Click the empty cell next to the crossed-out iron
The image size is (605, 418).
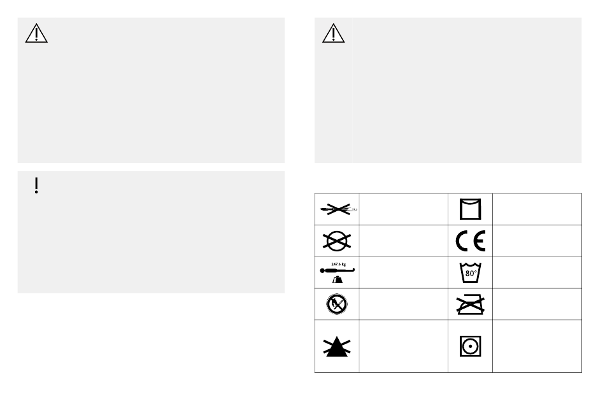click(537, 304)
